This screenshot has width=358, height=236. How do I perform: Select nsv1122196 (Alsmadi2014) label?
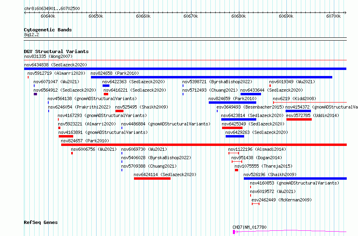(257, 149)
